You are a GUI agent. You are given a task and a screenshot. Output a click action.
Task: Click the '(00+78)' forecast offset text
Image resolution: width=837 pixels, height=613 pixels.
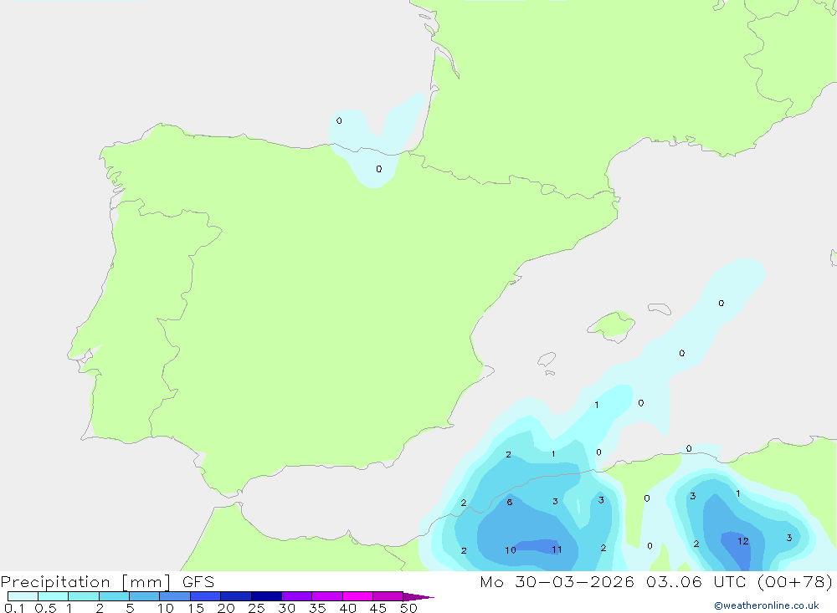click(x=795, y=581)
